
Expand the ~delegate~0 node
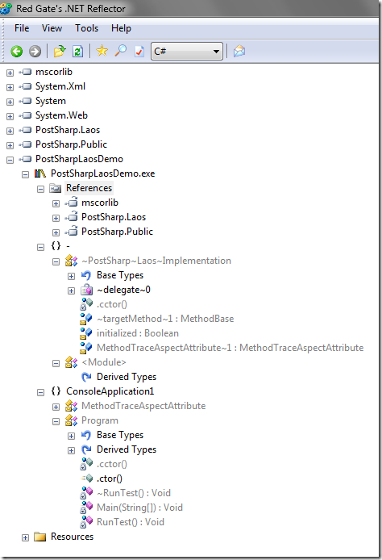point(72,290)
